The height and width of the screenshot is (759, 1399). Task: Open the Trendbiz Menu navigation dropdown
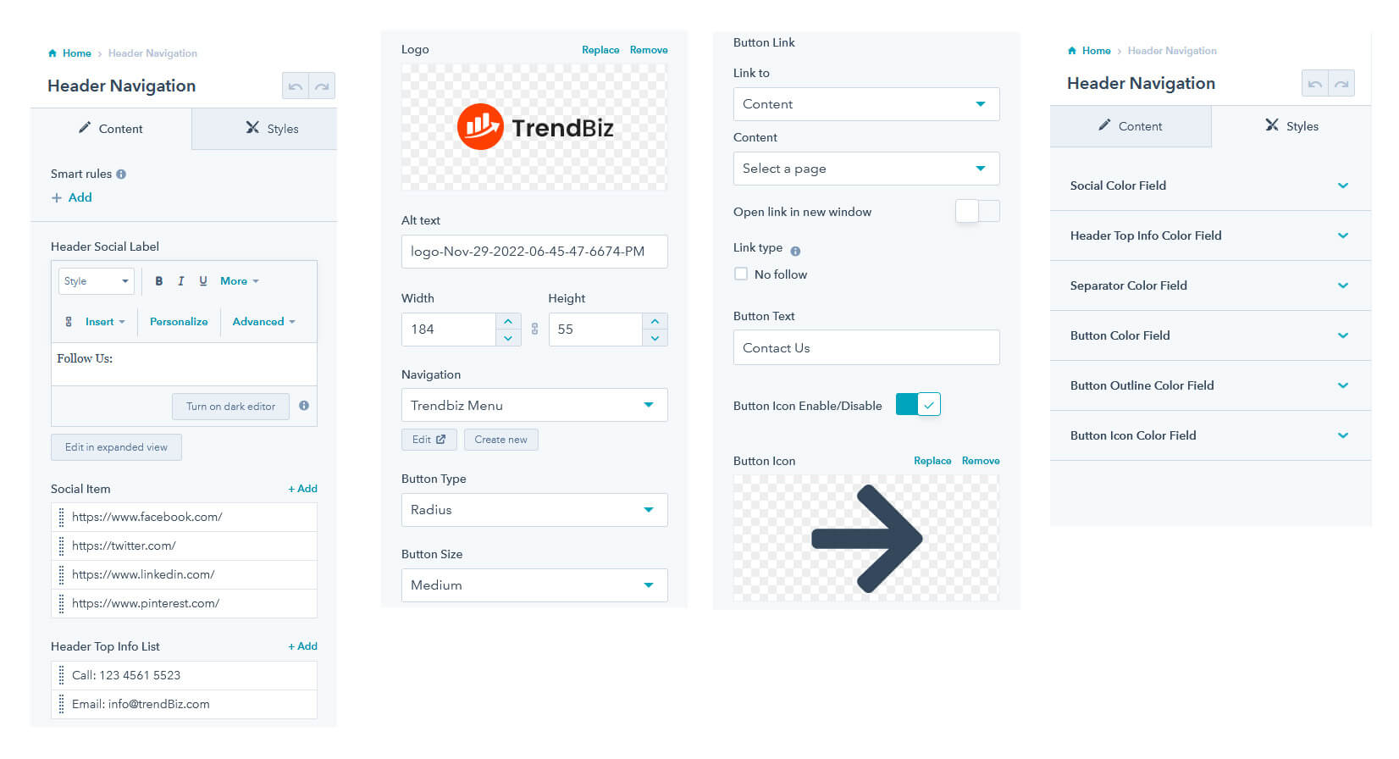[x=534, y=405]
